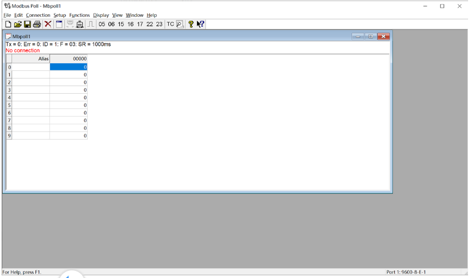
Task: Click the red No connection status text
Action: (x=23, y=51)
